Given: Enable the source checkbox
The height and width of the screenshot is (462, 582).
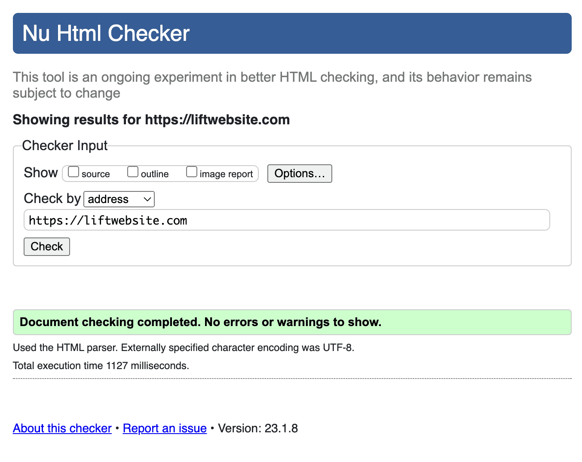Looking at the screenshot, I should click(x=74, y=172).
